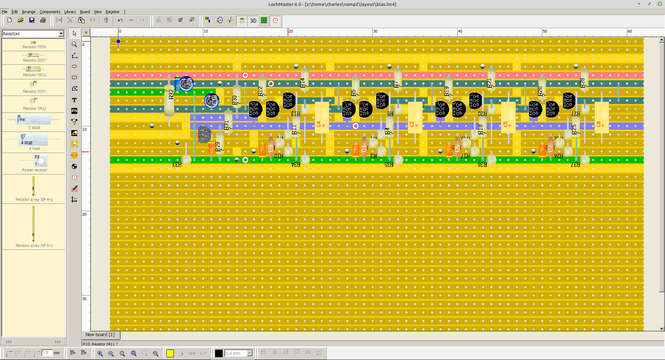Image resolution: width=665 pixels, height=360 pixels.
Task: Click the vertical scrollbar down arrow
Action: pyautogui.click(x=662, y=329)
